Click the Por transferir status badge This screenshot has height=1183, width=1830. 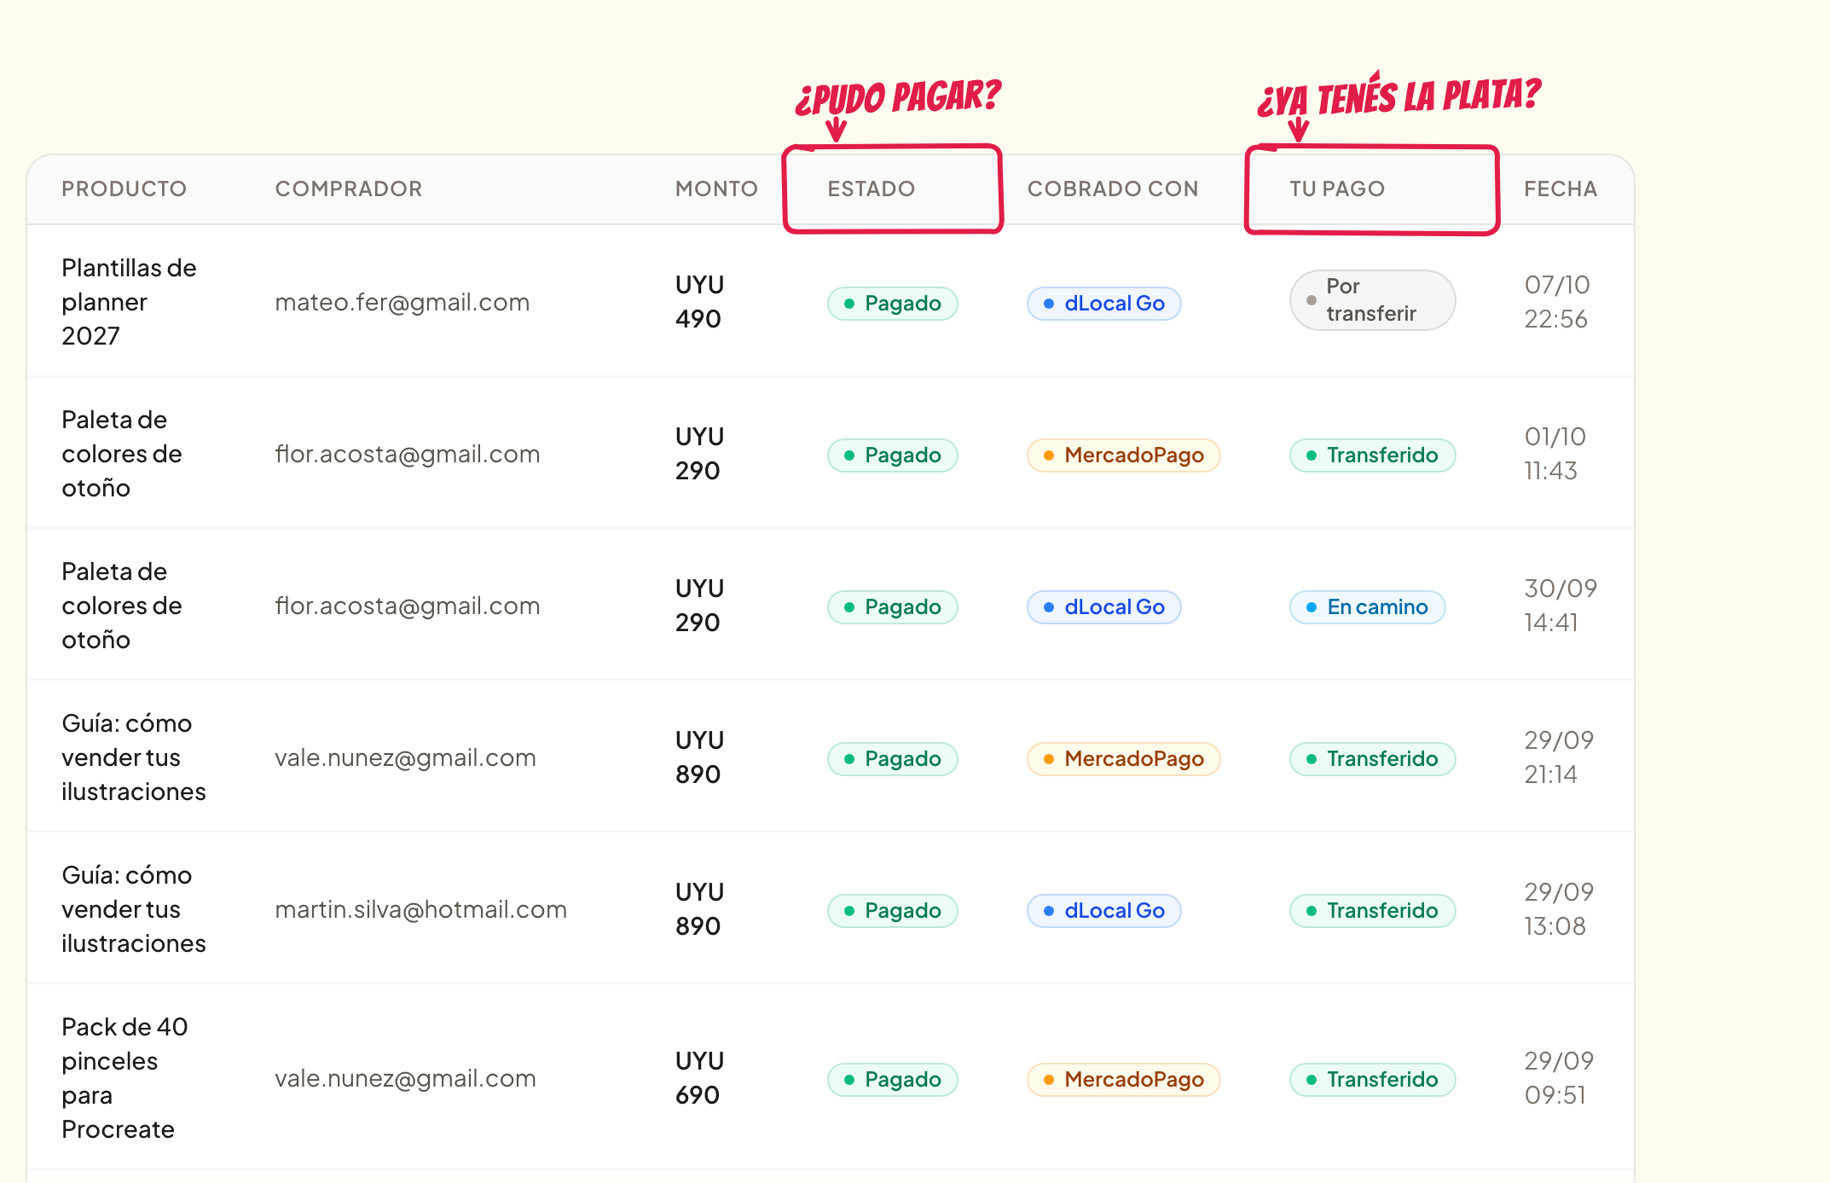1372,300
